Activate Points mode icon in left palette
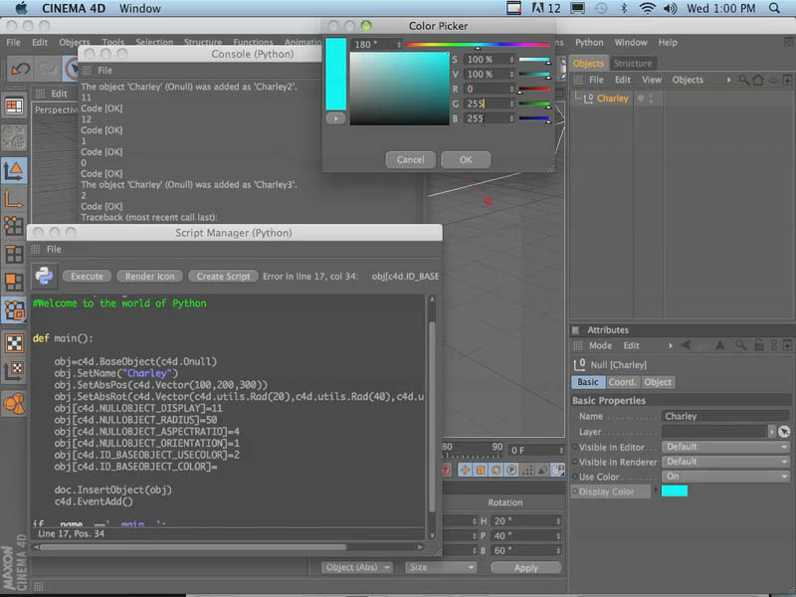Viewport: 796px width, 597px height. tap(14, 226)
